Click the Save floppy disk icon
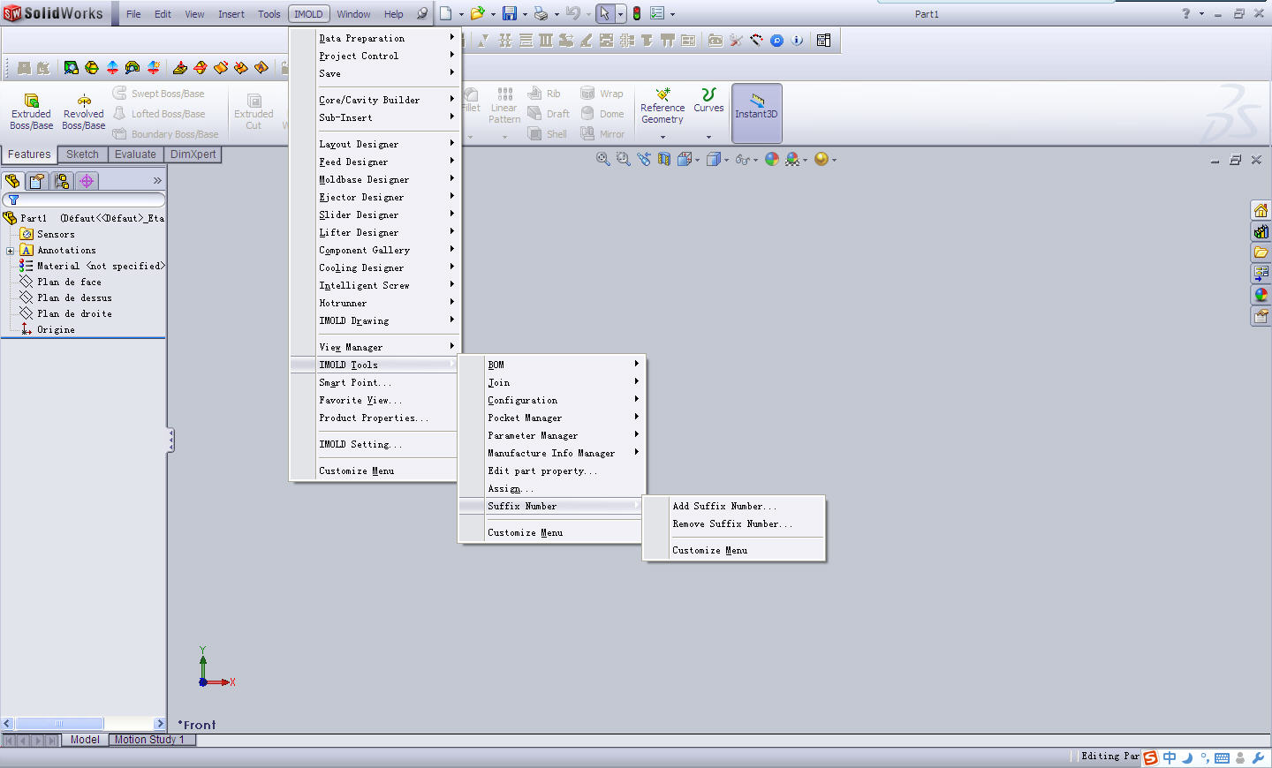The width and height of the screenshot is (1272, 768). 510,13
